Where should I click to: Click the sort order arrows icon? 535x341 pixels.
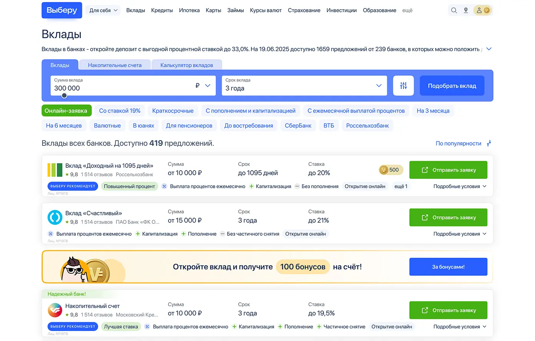click(489, 143)
